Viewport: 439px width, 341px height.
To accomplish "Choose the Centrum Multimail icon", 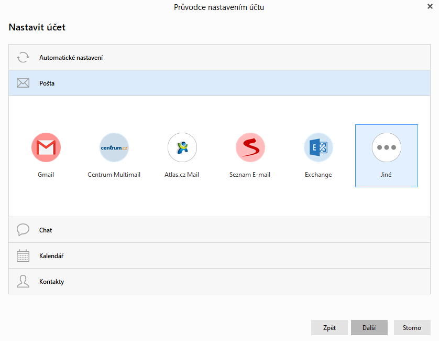I will pos(114,147).
